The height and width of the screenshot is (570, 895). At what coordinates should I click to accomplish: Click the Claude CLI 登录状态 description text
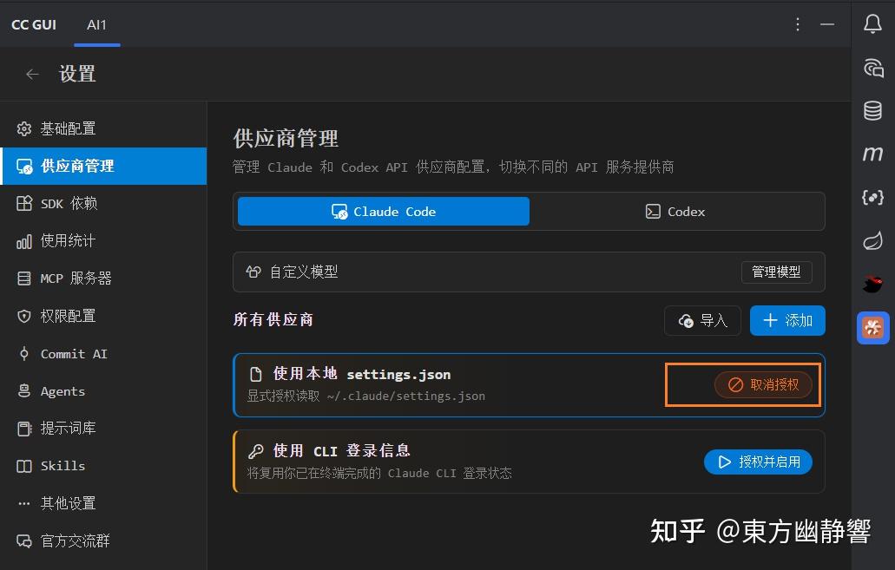[450, 473]
